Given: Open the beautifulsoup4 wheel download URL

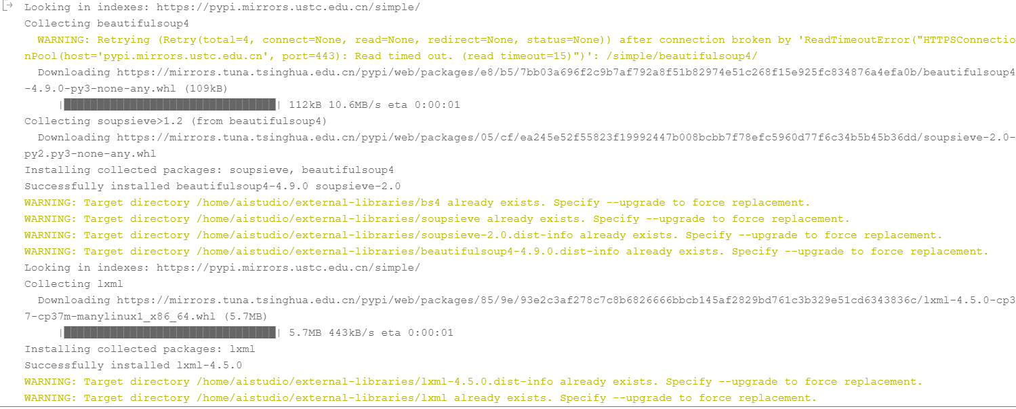Looking at the screenshot, I should click(520, 81).
